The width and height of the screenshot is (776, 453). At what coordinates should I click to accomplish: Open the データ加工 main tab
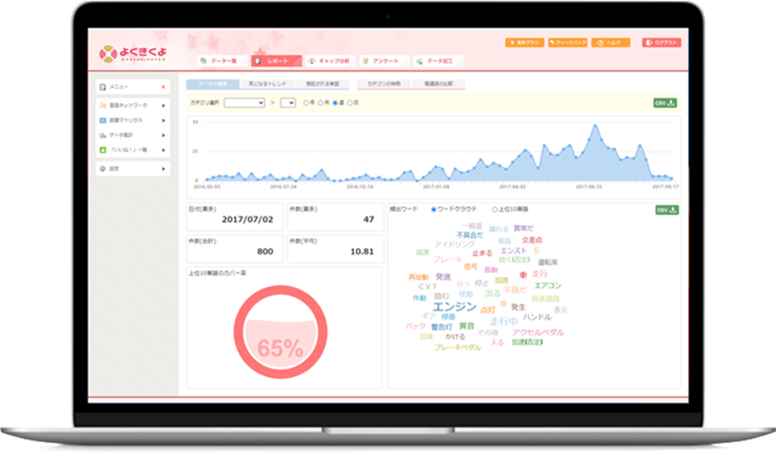[439, 61]
